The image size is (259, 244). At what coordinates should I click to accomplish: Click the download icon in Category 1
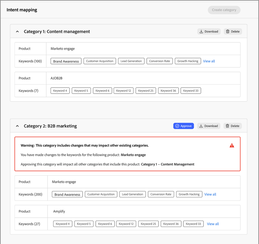tap(201, 31)
